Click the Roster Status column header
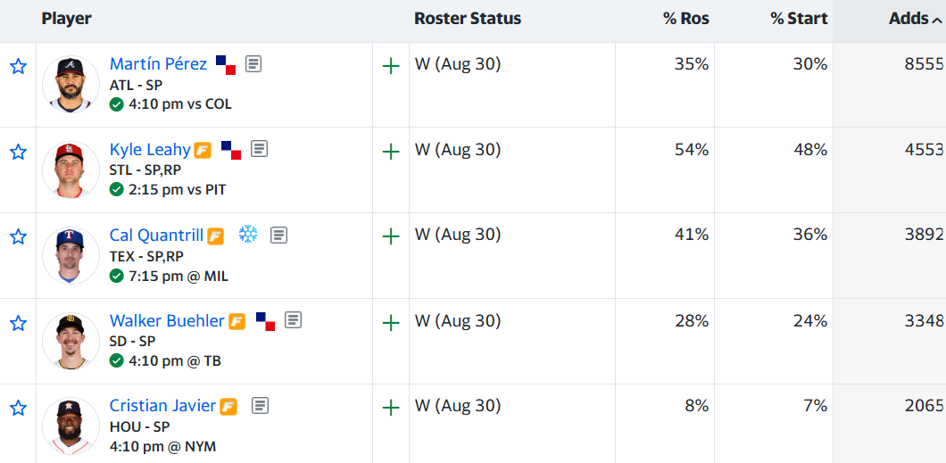Screen dimensions: 946x463 click(468, 19)
